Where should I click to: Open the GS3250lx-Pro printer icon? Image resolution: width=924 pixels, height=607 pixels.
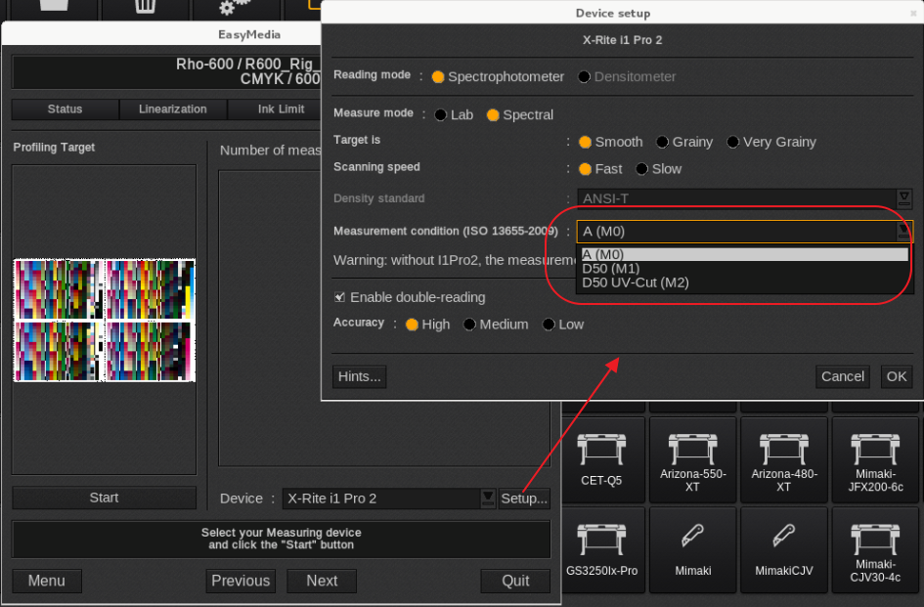coord(601,547)
